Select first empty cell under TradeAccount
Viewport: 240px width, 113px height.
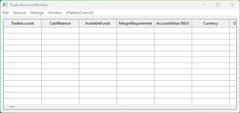23,30
